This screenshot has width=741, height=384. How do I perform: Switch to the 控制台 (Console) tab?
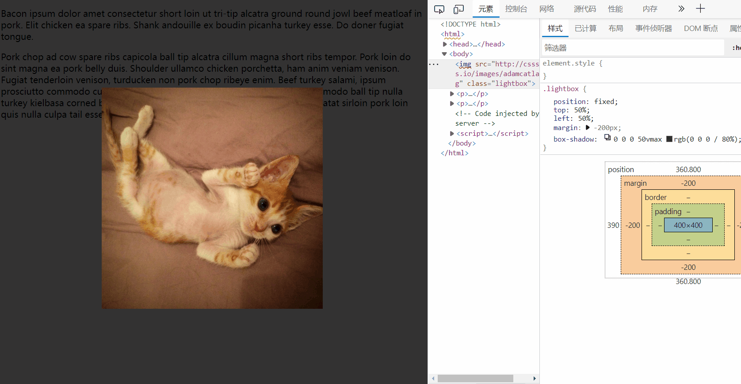click(x=516, y=9)
